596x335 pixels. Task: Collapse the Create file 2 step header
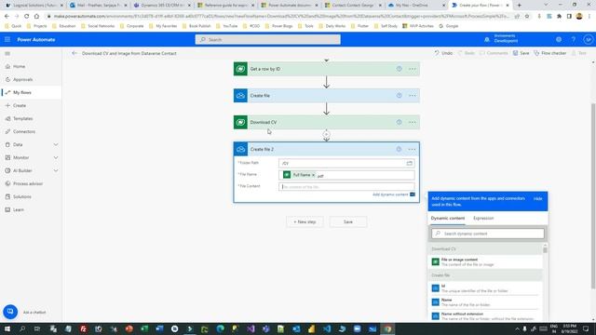[x=327, y=149]
